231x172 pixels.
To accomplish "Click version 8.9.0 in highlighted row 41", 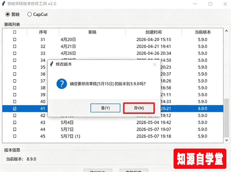I will tap(203, 109).
